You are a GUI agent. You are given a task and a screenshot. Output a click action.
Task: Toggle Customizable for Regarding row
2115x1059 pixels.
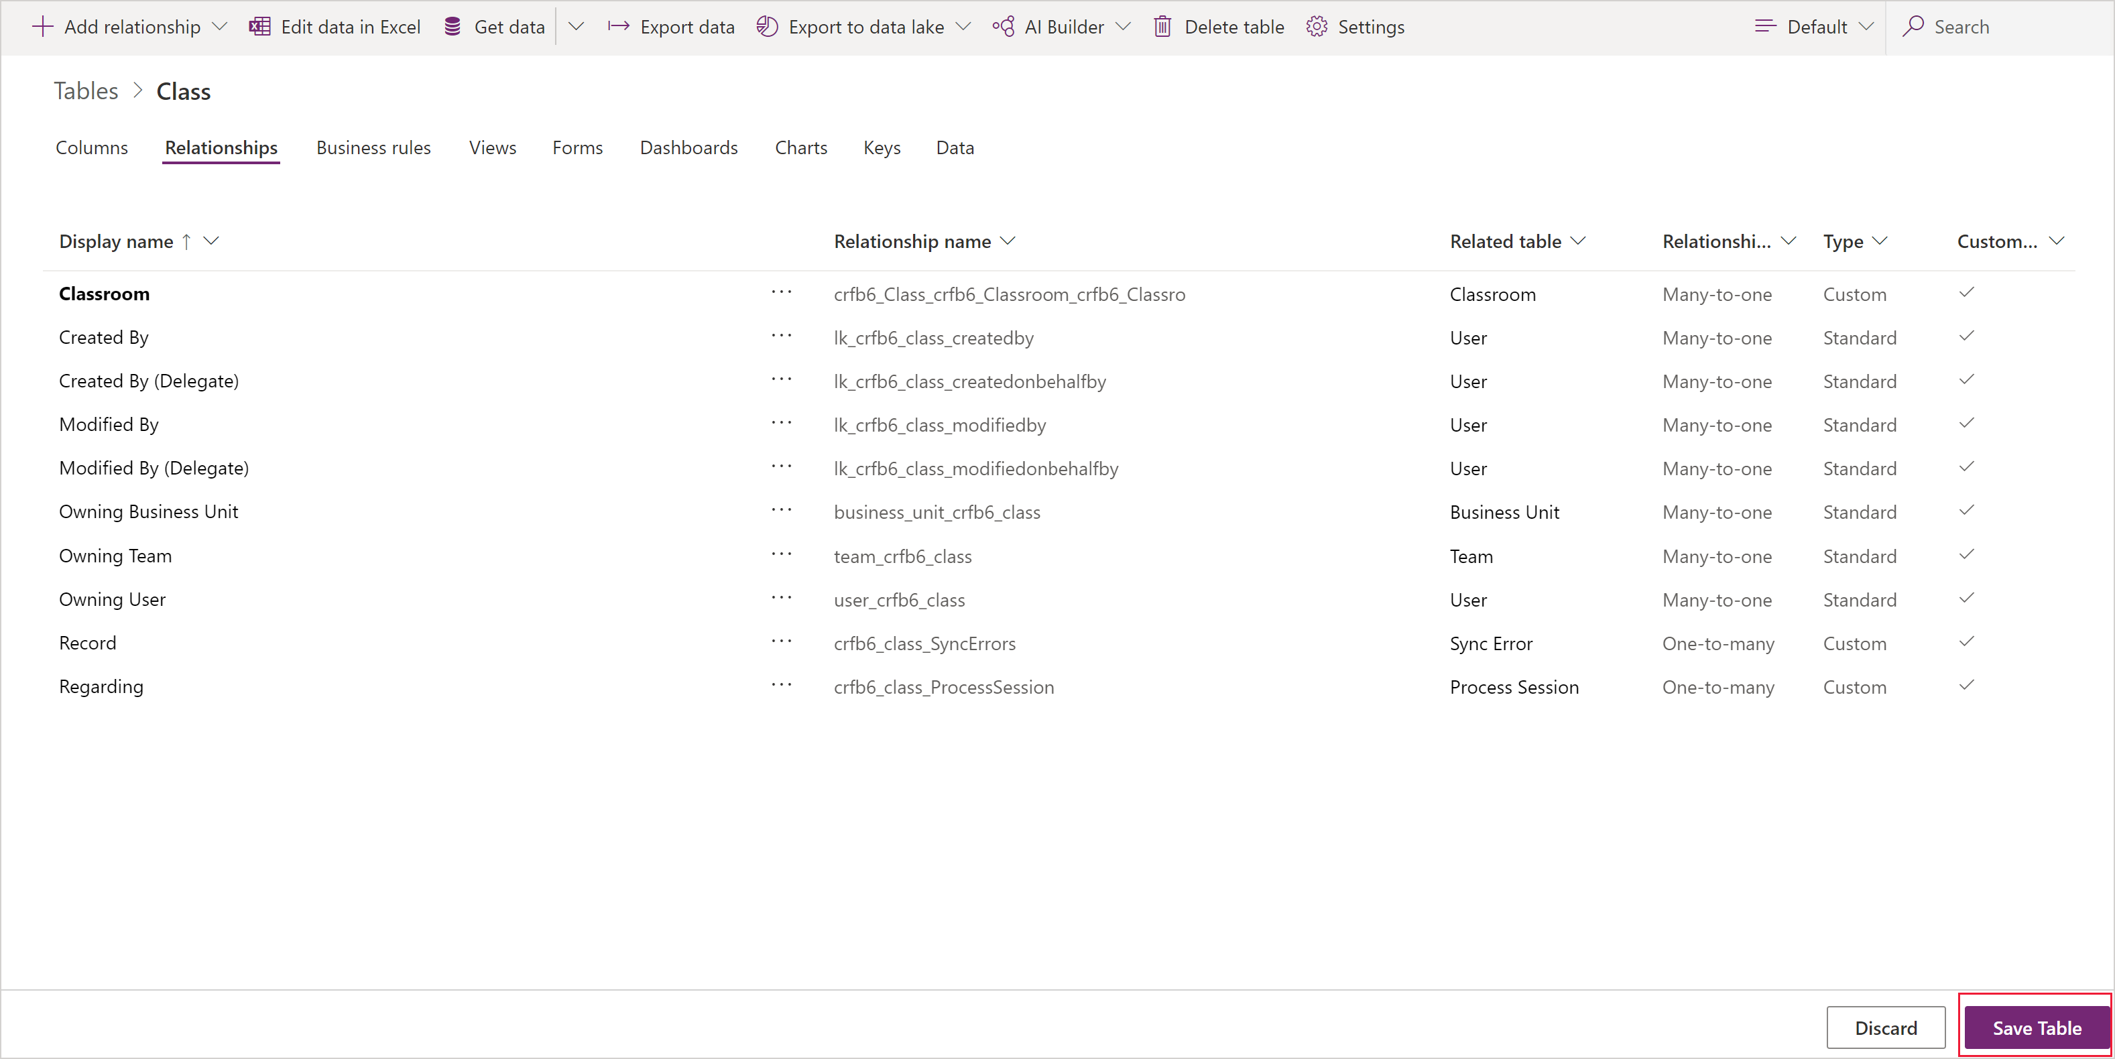1966,685
